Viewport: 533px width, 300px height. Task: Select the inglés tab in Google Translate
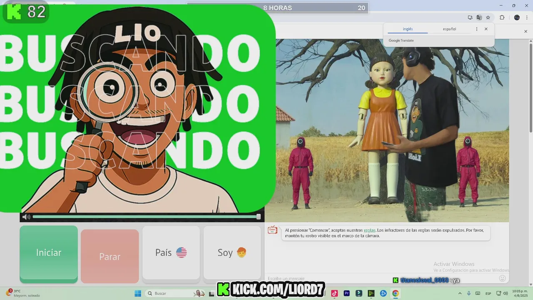[x=408, y=29]
